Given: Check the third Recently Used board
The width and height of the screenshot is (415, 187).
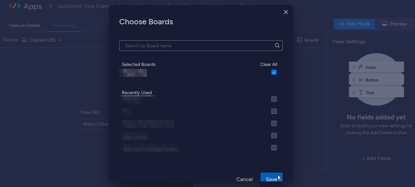Looking at the screenshot, I should coord(274,123).
